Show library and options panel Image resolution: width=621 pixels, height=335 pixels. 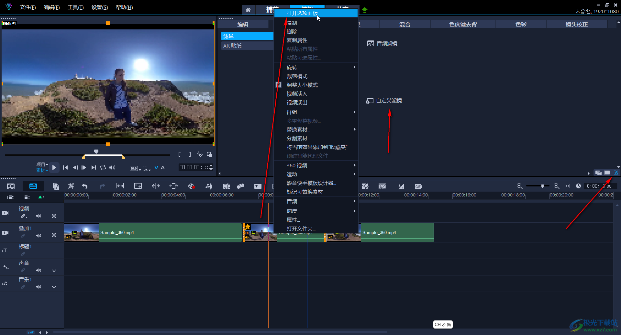point(607,173)
